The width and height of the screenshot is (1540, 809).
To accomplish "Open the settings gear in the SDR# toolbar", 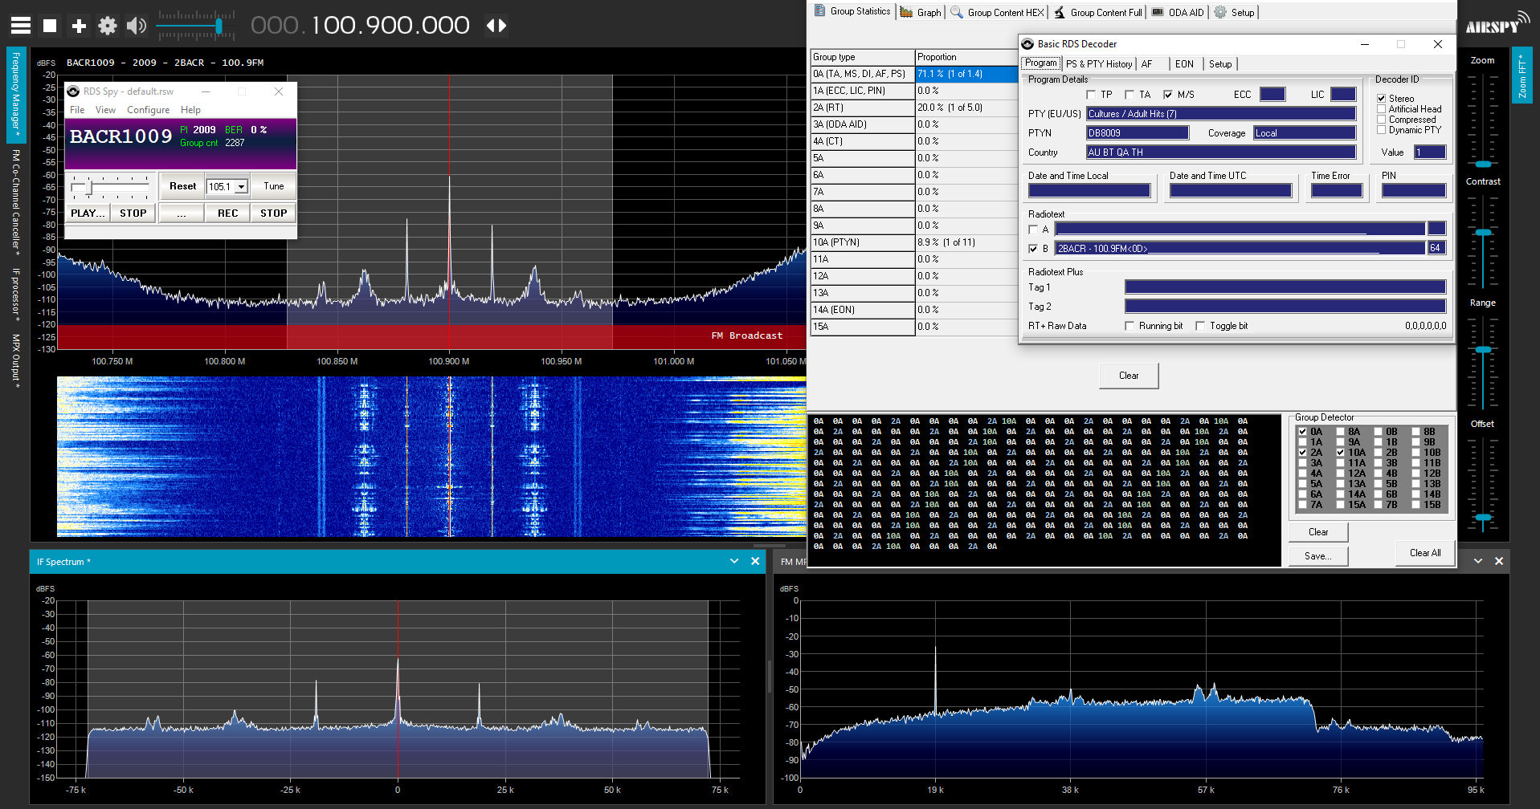I will click(x=107, y=25).
